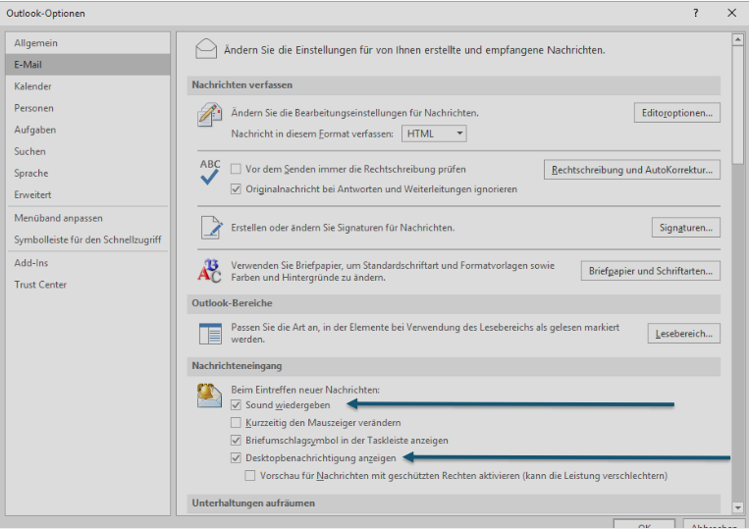This screenshot has height=529, width=749.
Task: Uncheck Desktopbenachrichtigung anzeigen
Action: click(x=236, y=458)
